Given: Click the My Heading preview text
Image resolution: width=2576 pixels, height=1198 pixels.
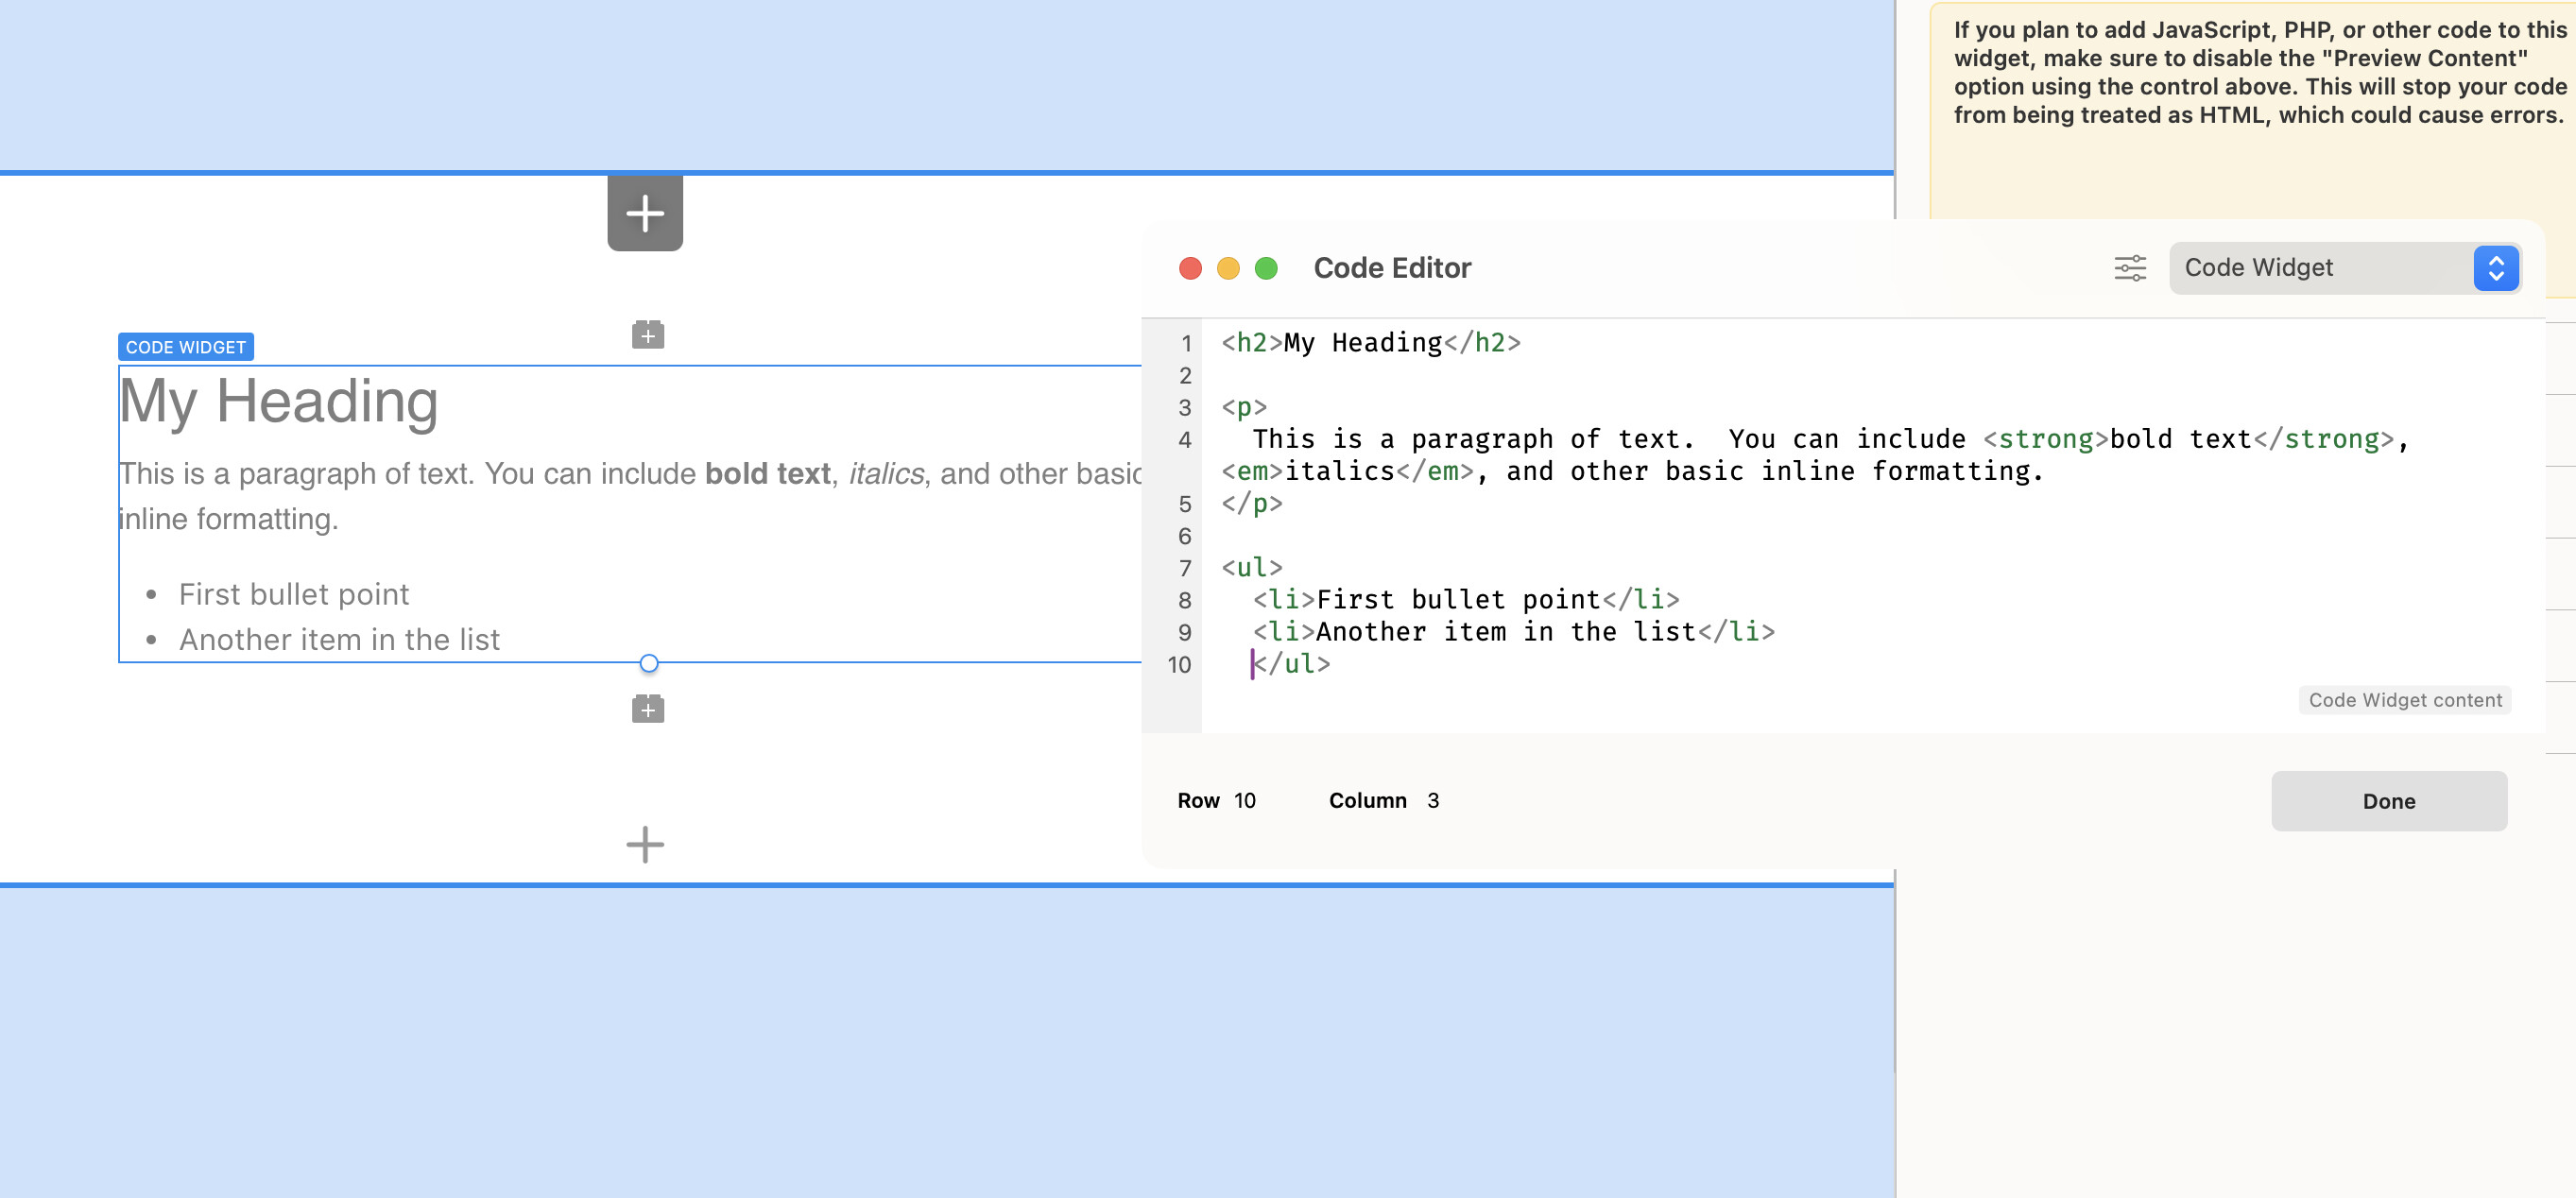Looking at the screenshot, I should [279, 401].
